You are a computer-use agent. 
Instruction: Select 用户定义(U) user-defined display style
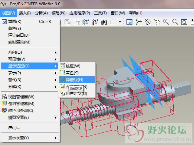tap(77, 94)
